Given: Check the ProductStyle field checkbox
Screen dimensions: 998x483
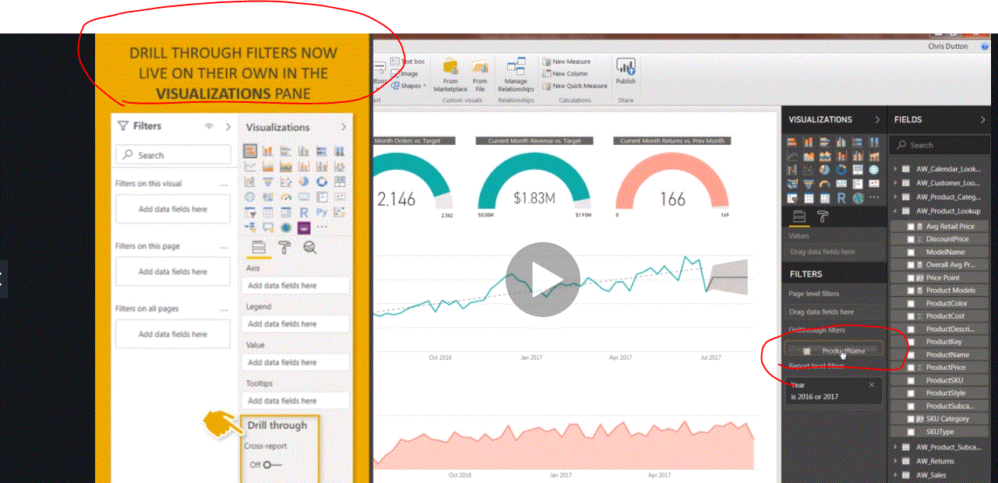Looking at the screenshot, I should click(x=911, y=393).
